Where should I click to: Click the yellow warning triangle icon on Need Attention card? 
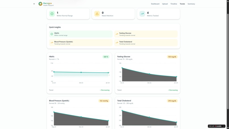point(97,14)
